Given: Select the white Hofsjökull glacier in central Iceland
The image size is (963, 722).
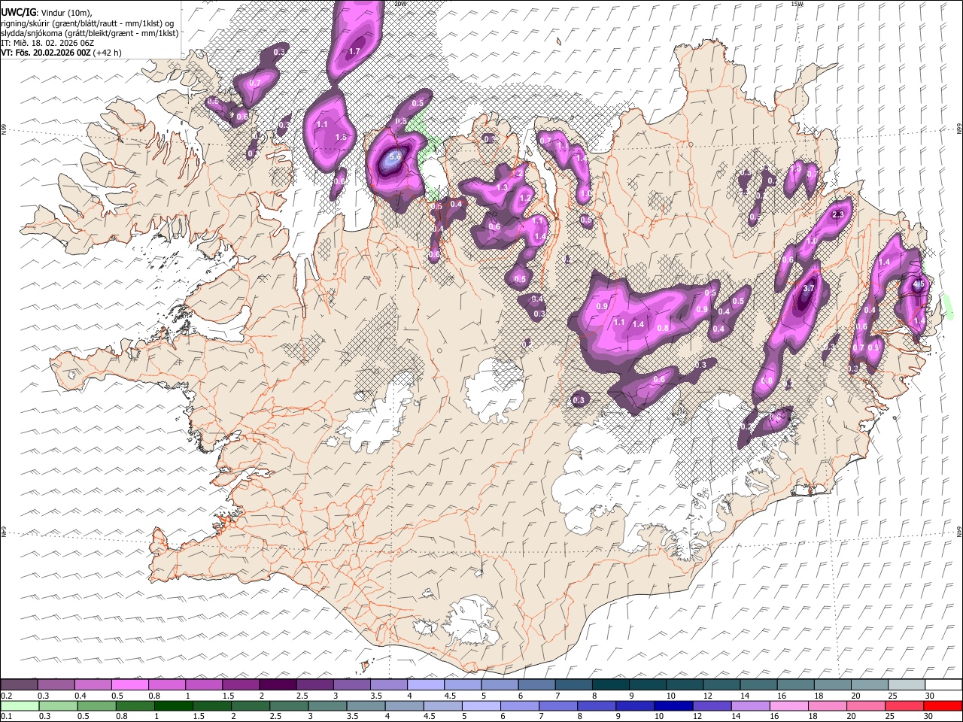Looking at the screenshot, I should coord(494,391).
